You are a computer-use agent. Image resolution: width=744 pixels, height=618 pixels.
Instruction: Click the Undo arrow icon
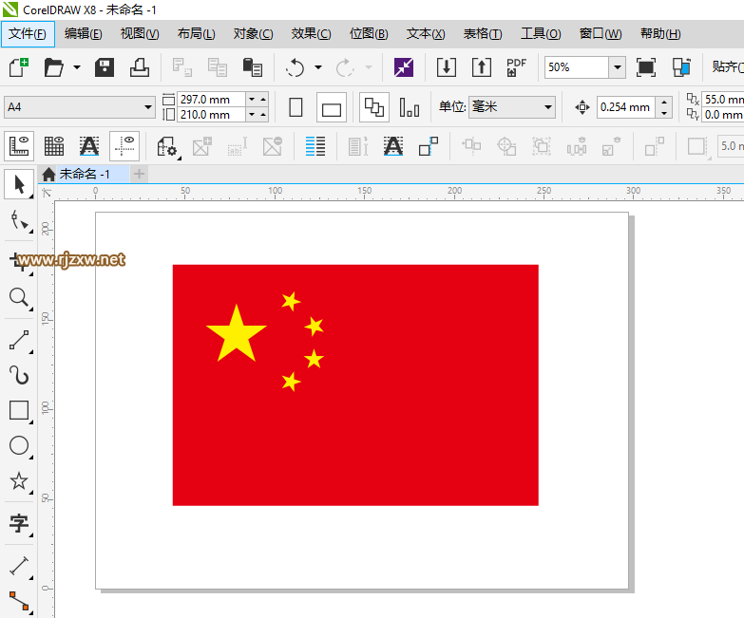[x=296, y=67]
